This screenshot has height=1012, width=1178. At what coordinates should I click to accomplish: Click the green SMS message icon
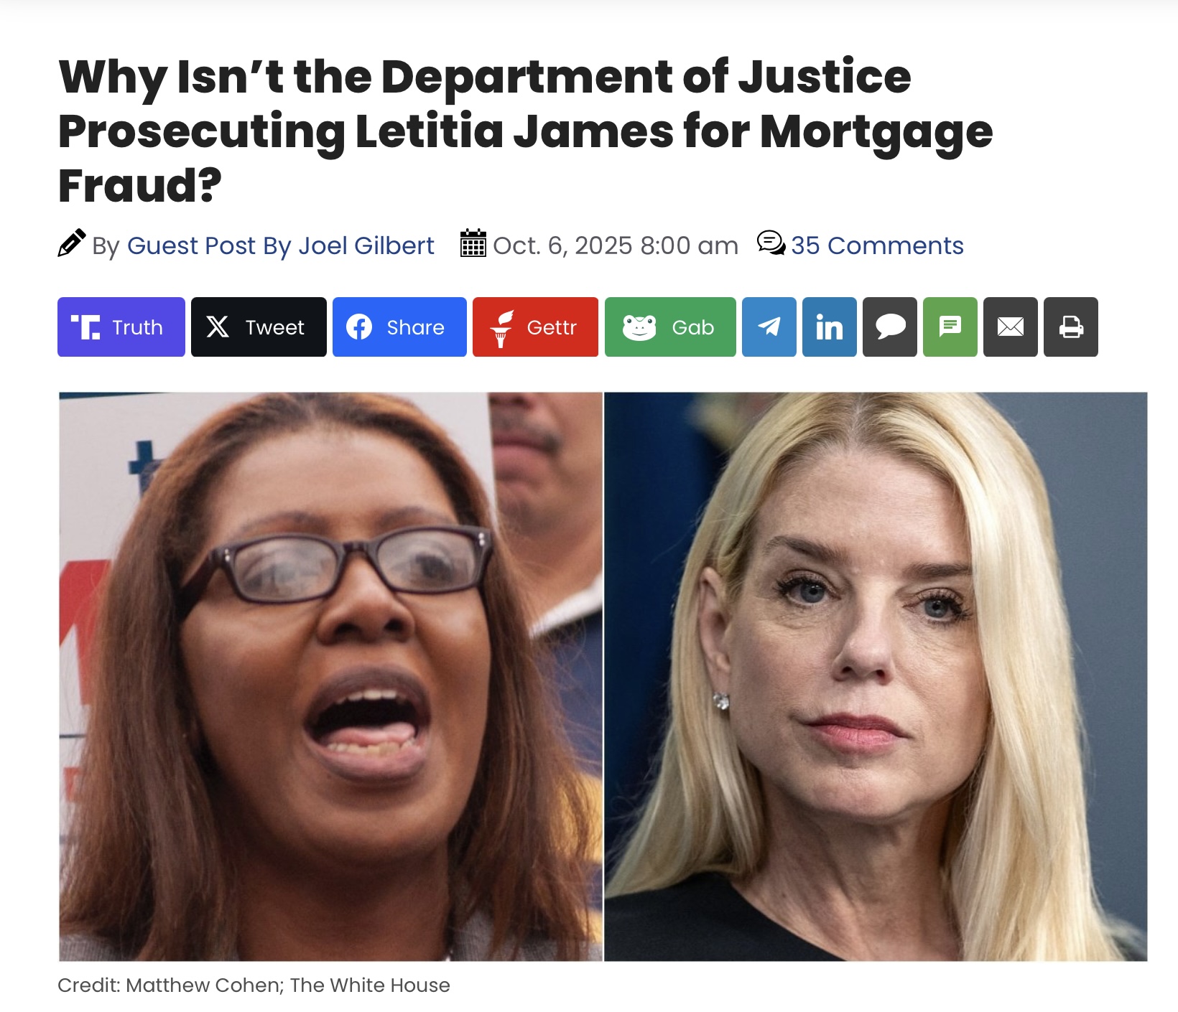coord(950,327)
